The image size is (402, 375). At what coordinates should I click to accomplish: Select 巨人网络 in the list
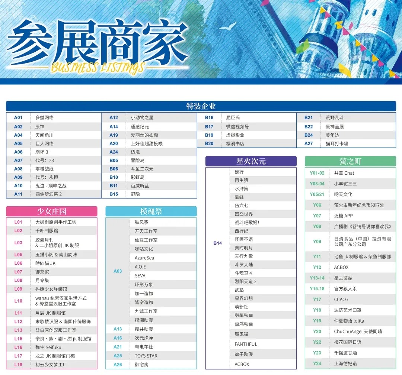pos(45,143)
